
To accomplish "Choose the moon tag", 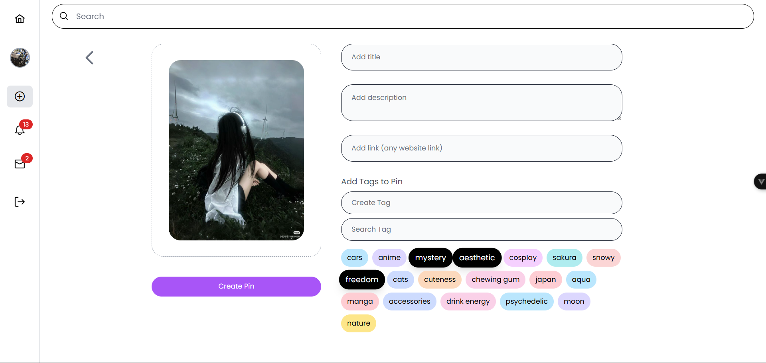I will [x=574, y=301].
